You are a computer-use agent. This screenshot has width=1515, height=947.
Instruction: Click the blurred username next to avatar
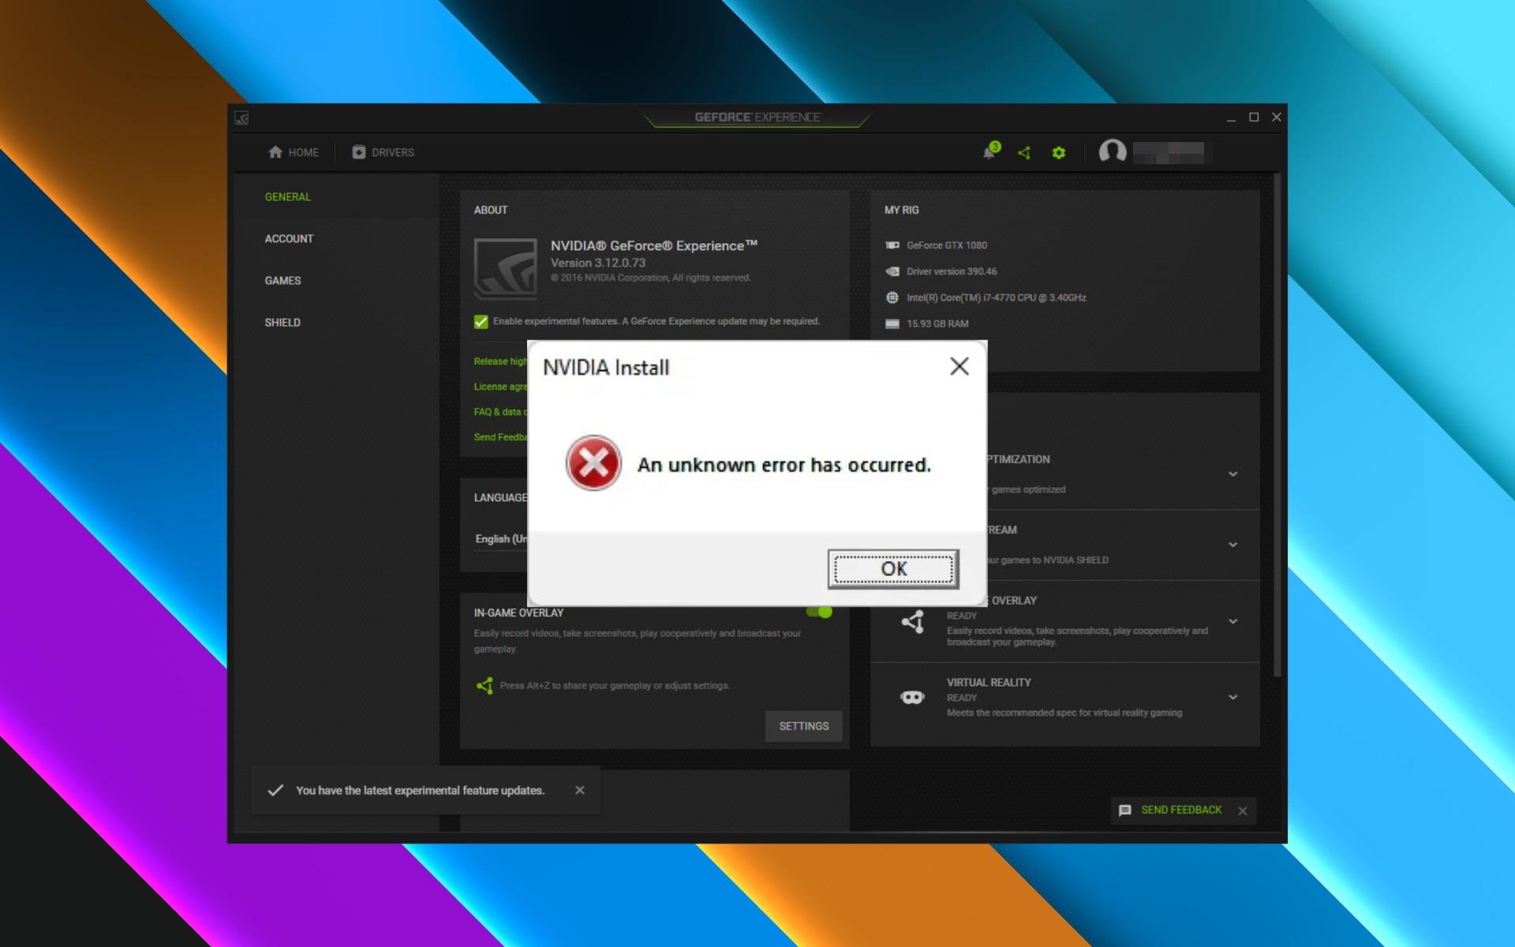[1169, 152]
